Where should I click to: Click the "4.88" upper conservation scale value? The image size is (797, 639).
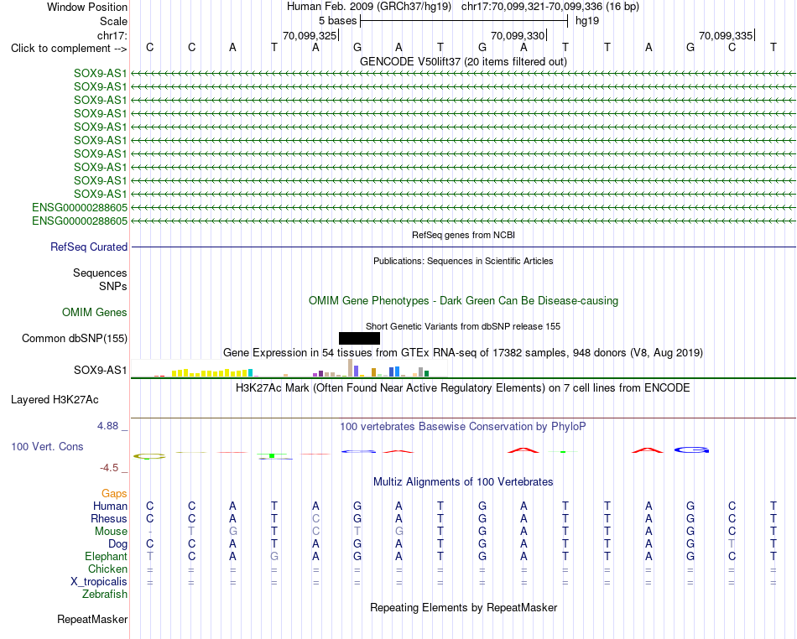point(107,426)
